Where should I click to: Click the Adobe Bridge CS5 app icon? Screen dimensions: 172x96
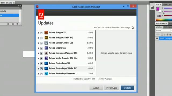tap(46, 33)
